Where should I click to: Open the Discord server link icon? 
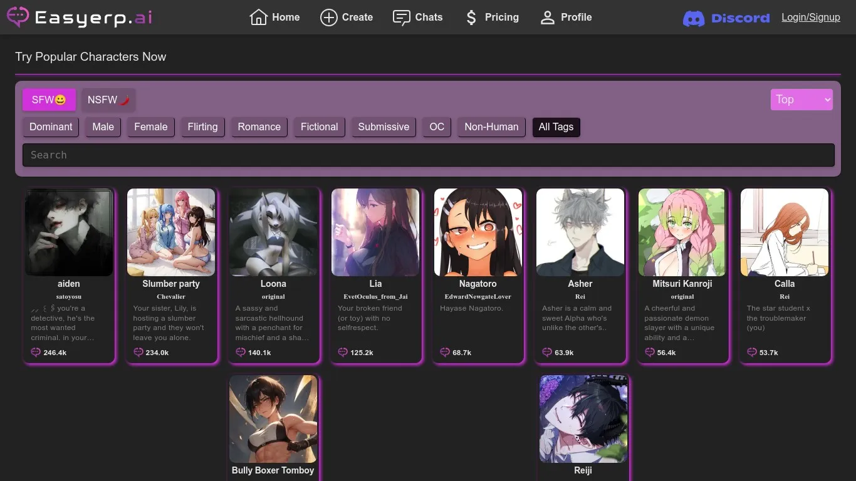(694, 18)
